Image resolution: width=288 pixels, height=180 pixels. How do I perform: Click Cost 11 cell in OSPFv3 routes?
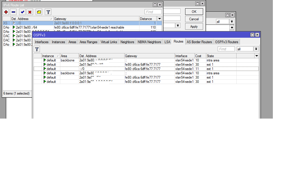(x=200, y=69)
